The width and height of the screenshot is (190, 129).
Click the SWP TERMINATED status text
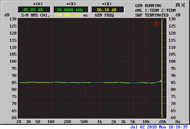click(152, 15)
